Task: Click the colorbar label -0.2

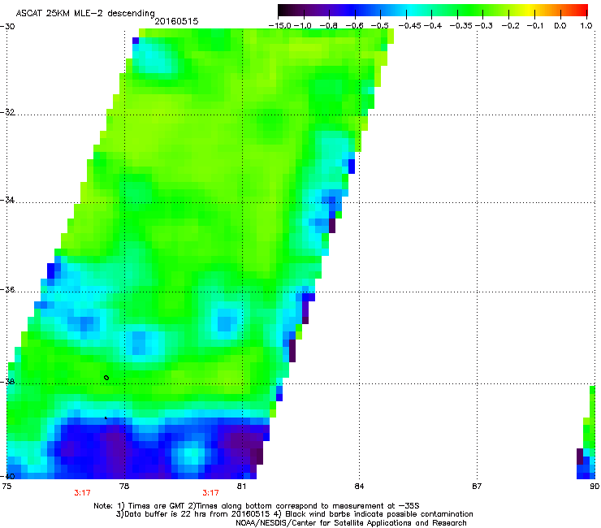Action: pos(511,26)
